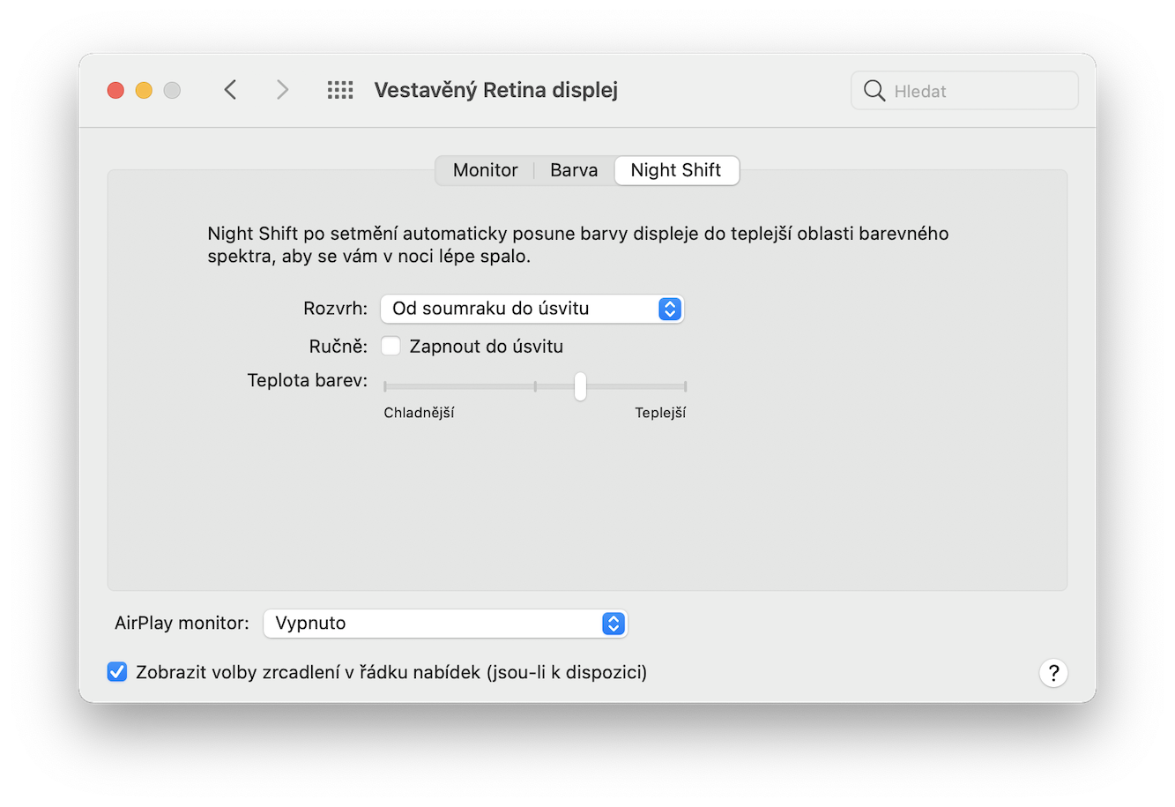1175x807 pixels.
Task: Uncheck 'Zobrazit volby zrcadlení v řádku nabídek'
Action: click(117, 673)
